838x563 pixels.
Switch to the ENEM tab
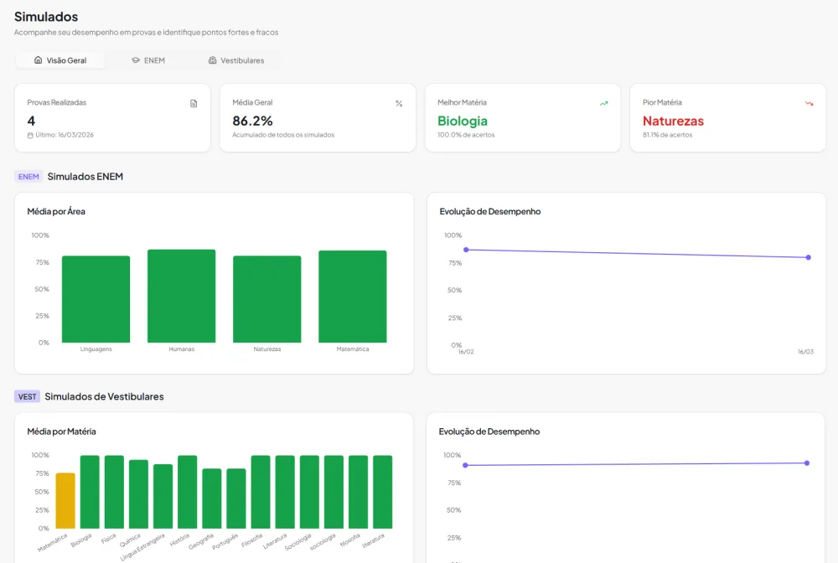[148, 60]
